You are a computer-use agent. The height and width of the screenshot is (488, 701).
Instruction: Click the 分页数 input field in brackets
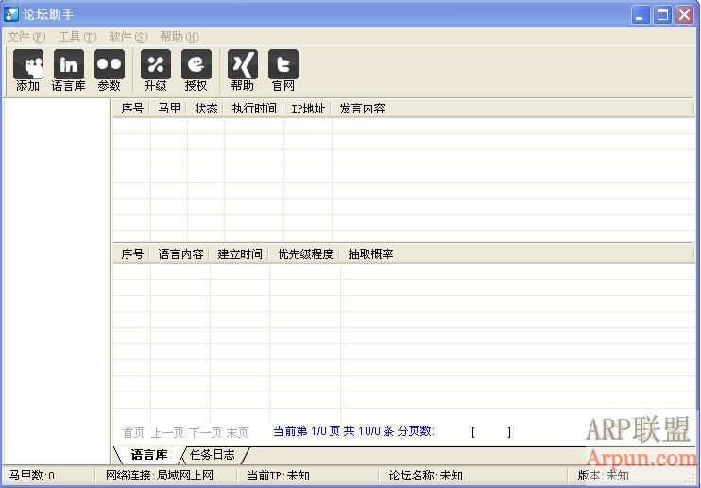coord(491,432)
